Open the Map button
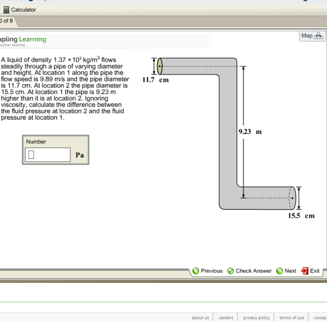The image size is (327, 322). [x=312, y=36]
